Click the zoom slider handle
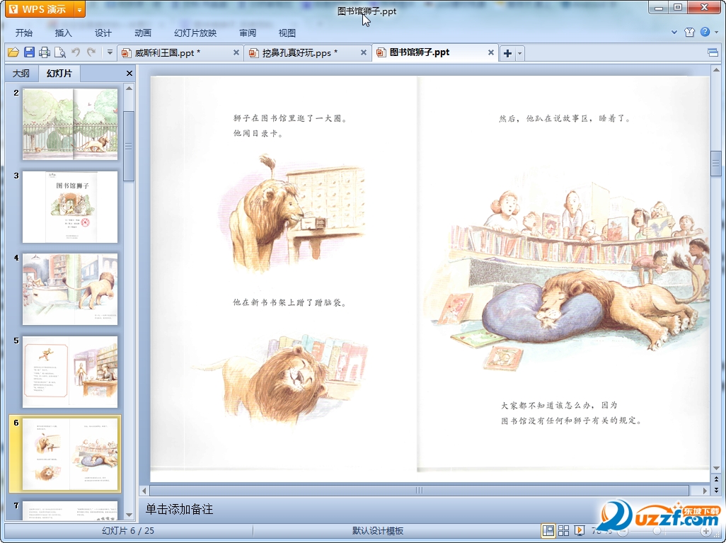Screen dimensions: 726x543 pos(657,531)
